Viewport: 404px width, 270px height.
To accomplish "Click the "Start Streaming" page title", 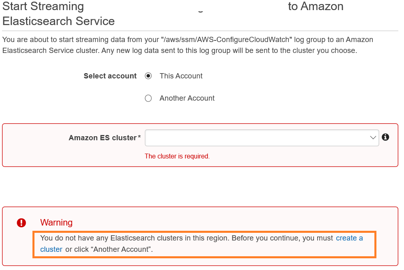I will coord(43,6).
